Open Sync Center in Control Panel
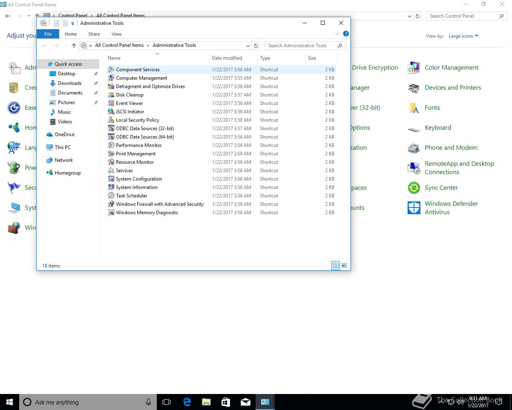The width and height of the screenshot is (512, 410). [433, 188]
